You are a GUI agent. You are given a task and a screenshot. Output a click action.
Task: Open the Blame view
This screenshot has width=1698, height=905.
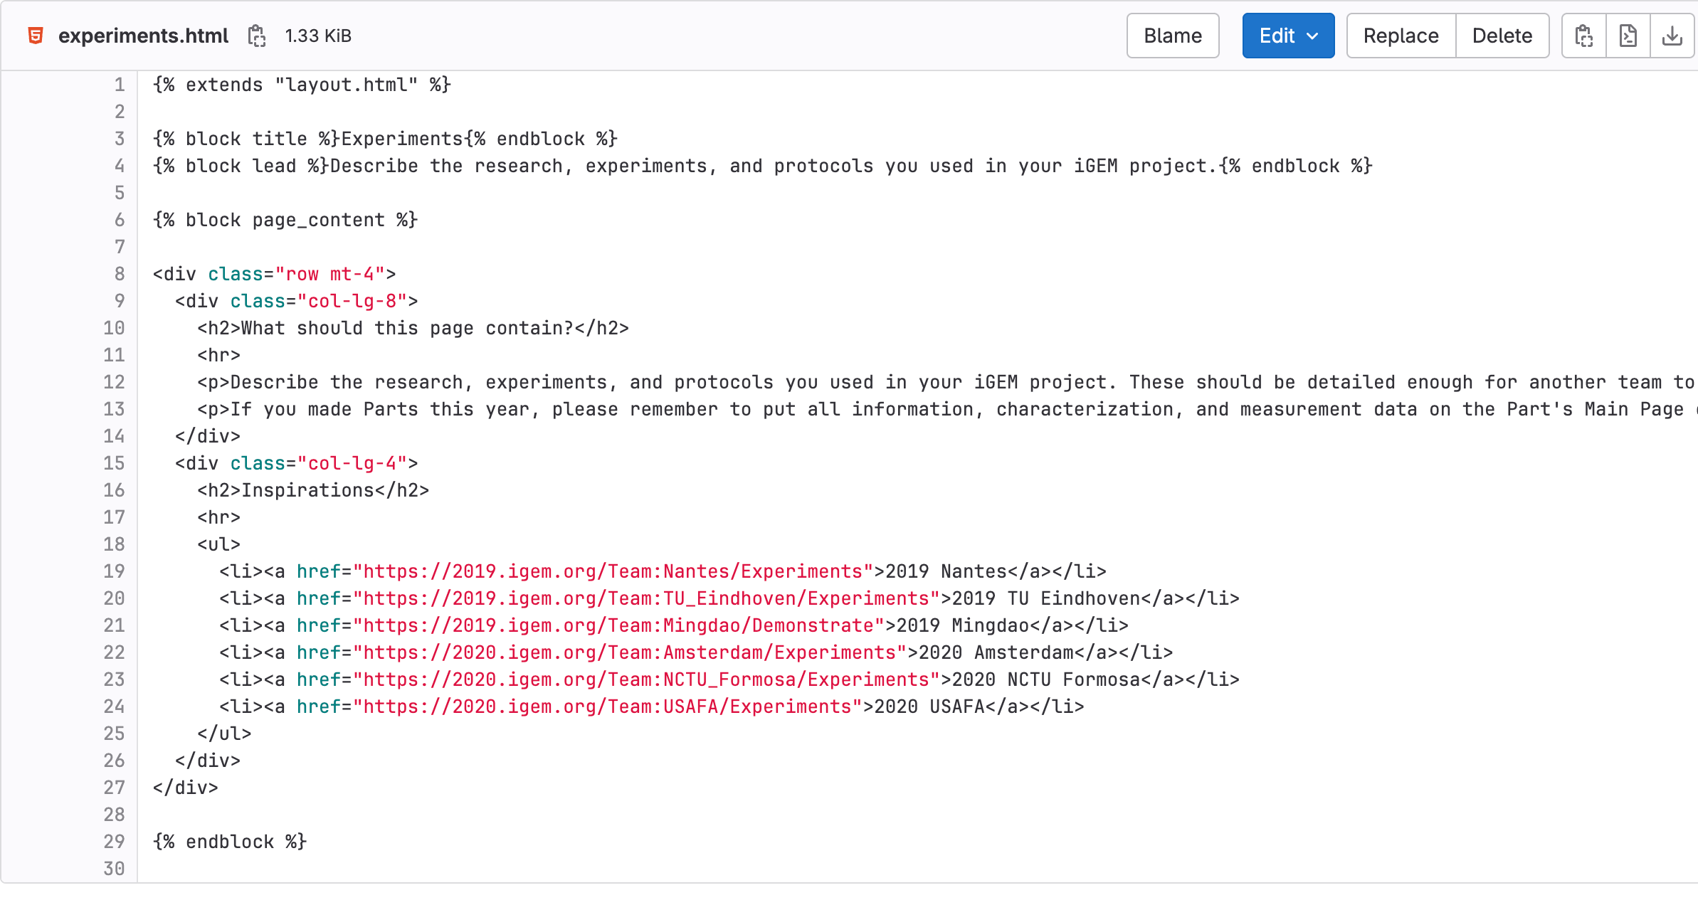click(x=1172, y=35)
